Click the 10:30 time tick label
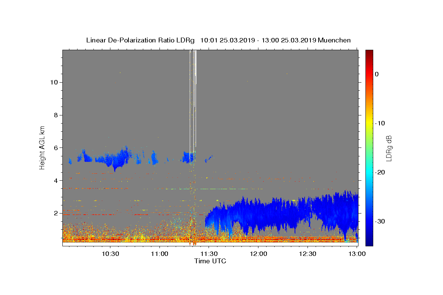The height and width of the screenshot is (295, 443). (110, 254)
